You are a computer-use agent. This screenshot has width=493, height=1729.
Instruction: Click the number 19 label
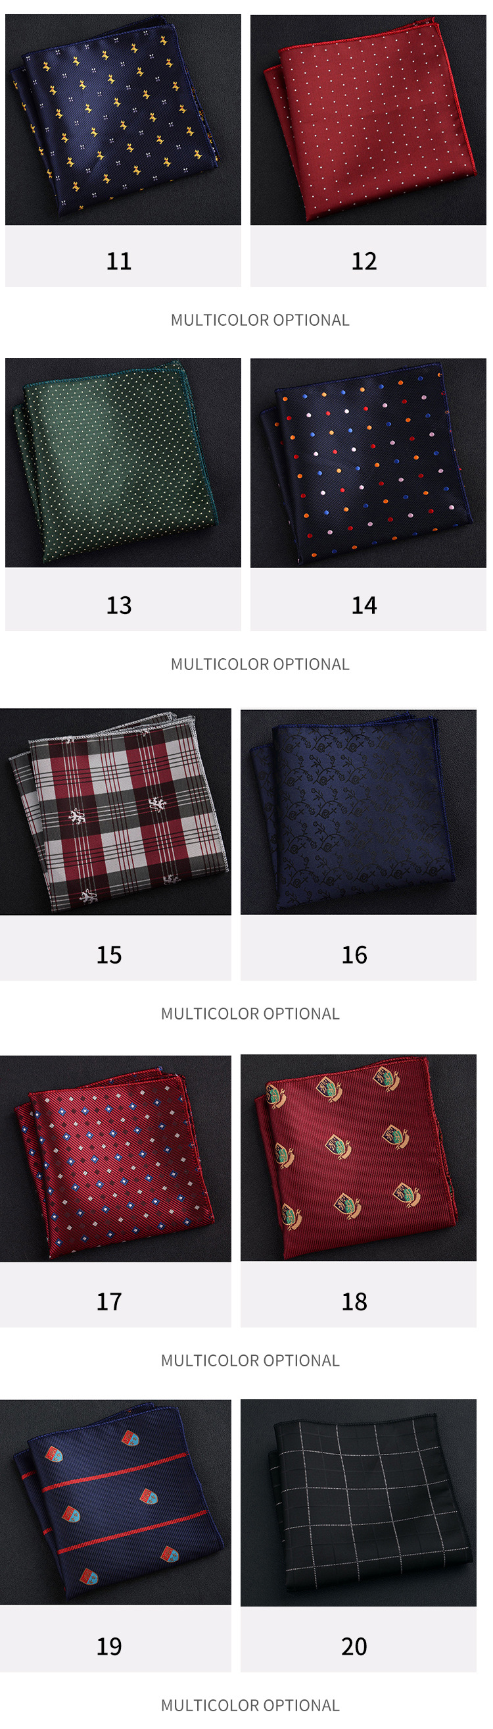click(x=109, y=1647)
